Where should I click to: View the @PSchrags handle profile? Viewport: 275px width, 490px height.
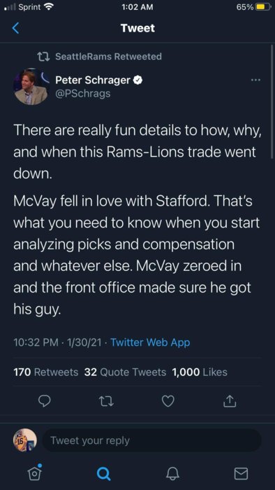[83, 94]
